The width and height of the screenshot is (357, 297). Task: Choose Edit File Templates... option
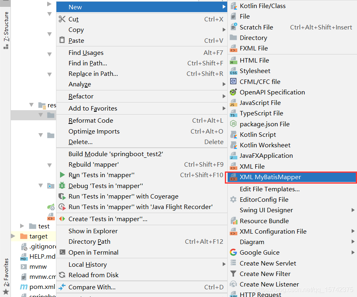coord(270,189)
